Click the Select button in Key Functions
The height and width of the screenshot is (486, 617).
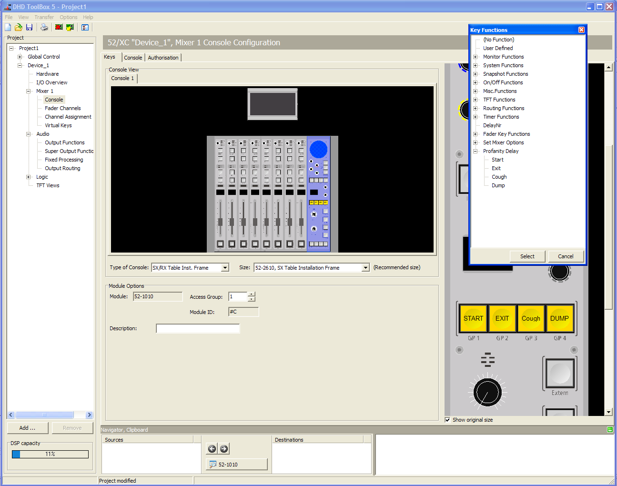tap(527, 256)
